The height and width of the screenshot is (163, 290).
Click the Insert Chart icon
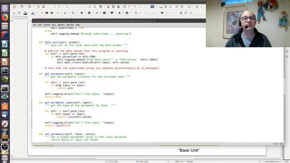(118, 7)
